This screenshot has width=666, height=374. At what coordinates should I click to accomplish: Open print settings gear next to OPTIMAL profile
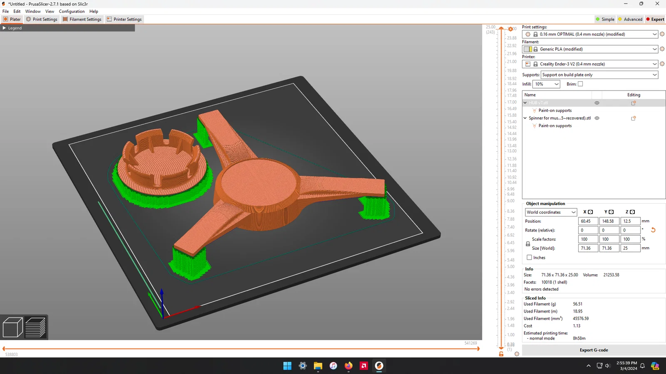(x=662, y=34)
